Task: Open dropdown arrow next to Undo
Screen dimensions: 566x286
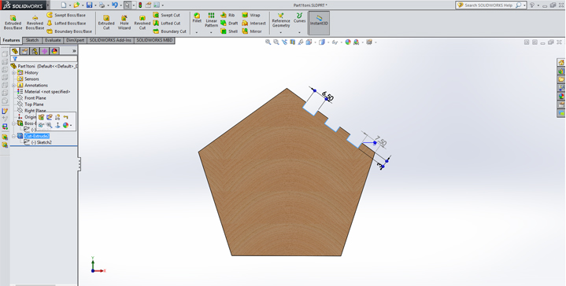Action: 120,5
